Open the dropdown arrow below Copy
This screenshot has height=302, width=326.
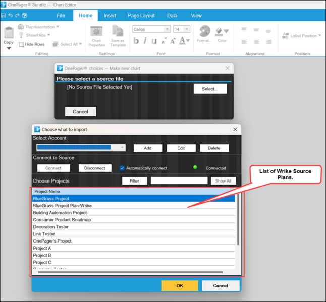coord(9,48)
